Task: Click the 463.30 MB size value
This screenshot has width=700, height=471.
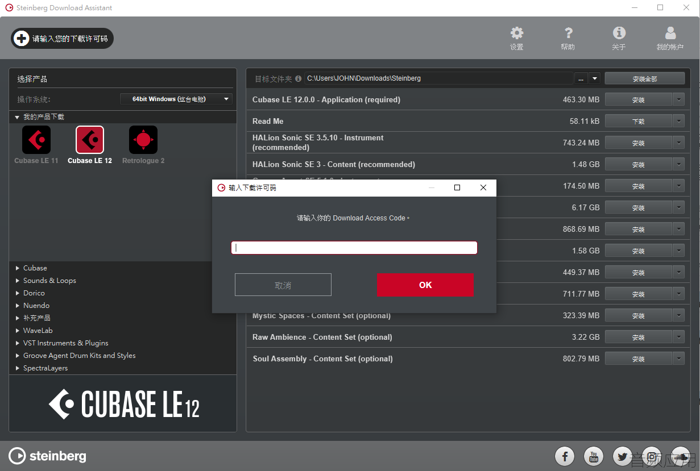Action: 581,99
